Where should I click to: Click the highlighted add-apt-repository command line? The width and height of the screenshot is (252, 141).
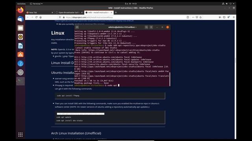[80, 114]
